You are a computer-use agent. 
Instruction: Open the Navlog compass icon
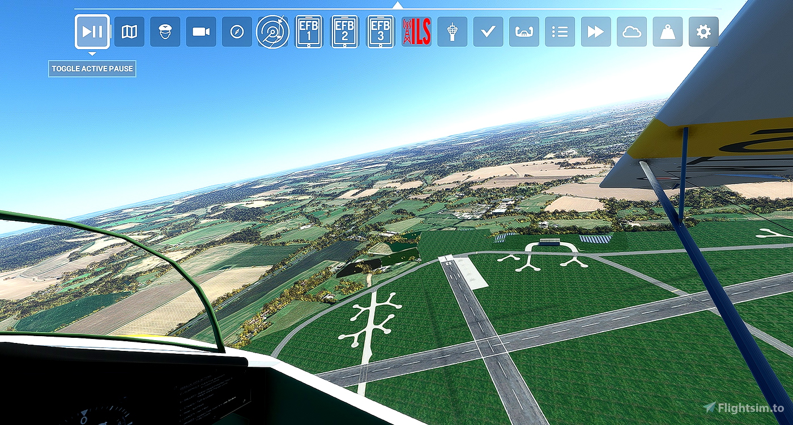[x=236, y=32]
